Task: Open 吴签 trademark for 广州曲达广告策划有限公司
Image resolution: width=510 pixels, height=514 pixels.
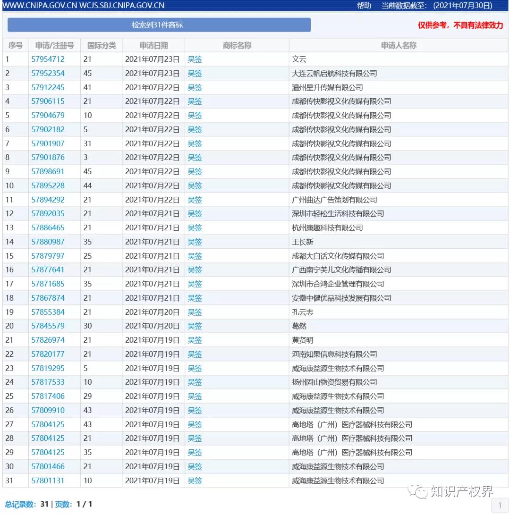Action: pyautogui.click(x=195, y=200)
